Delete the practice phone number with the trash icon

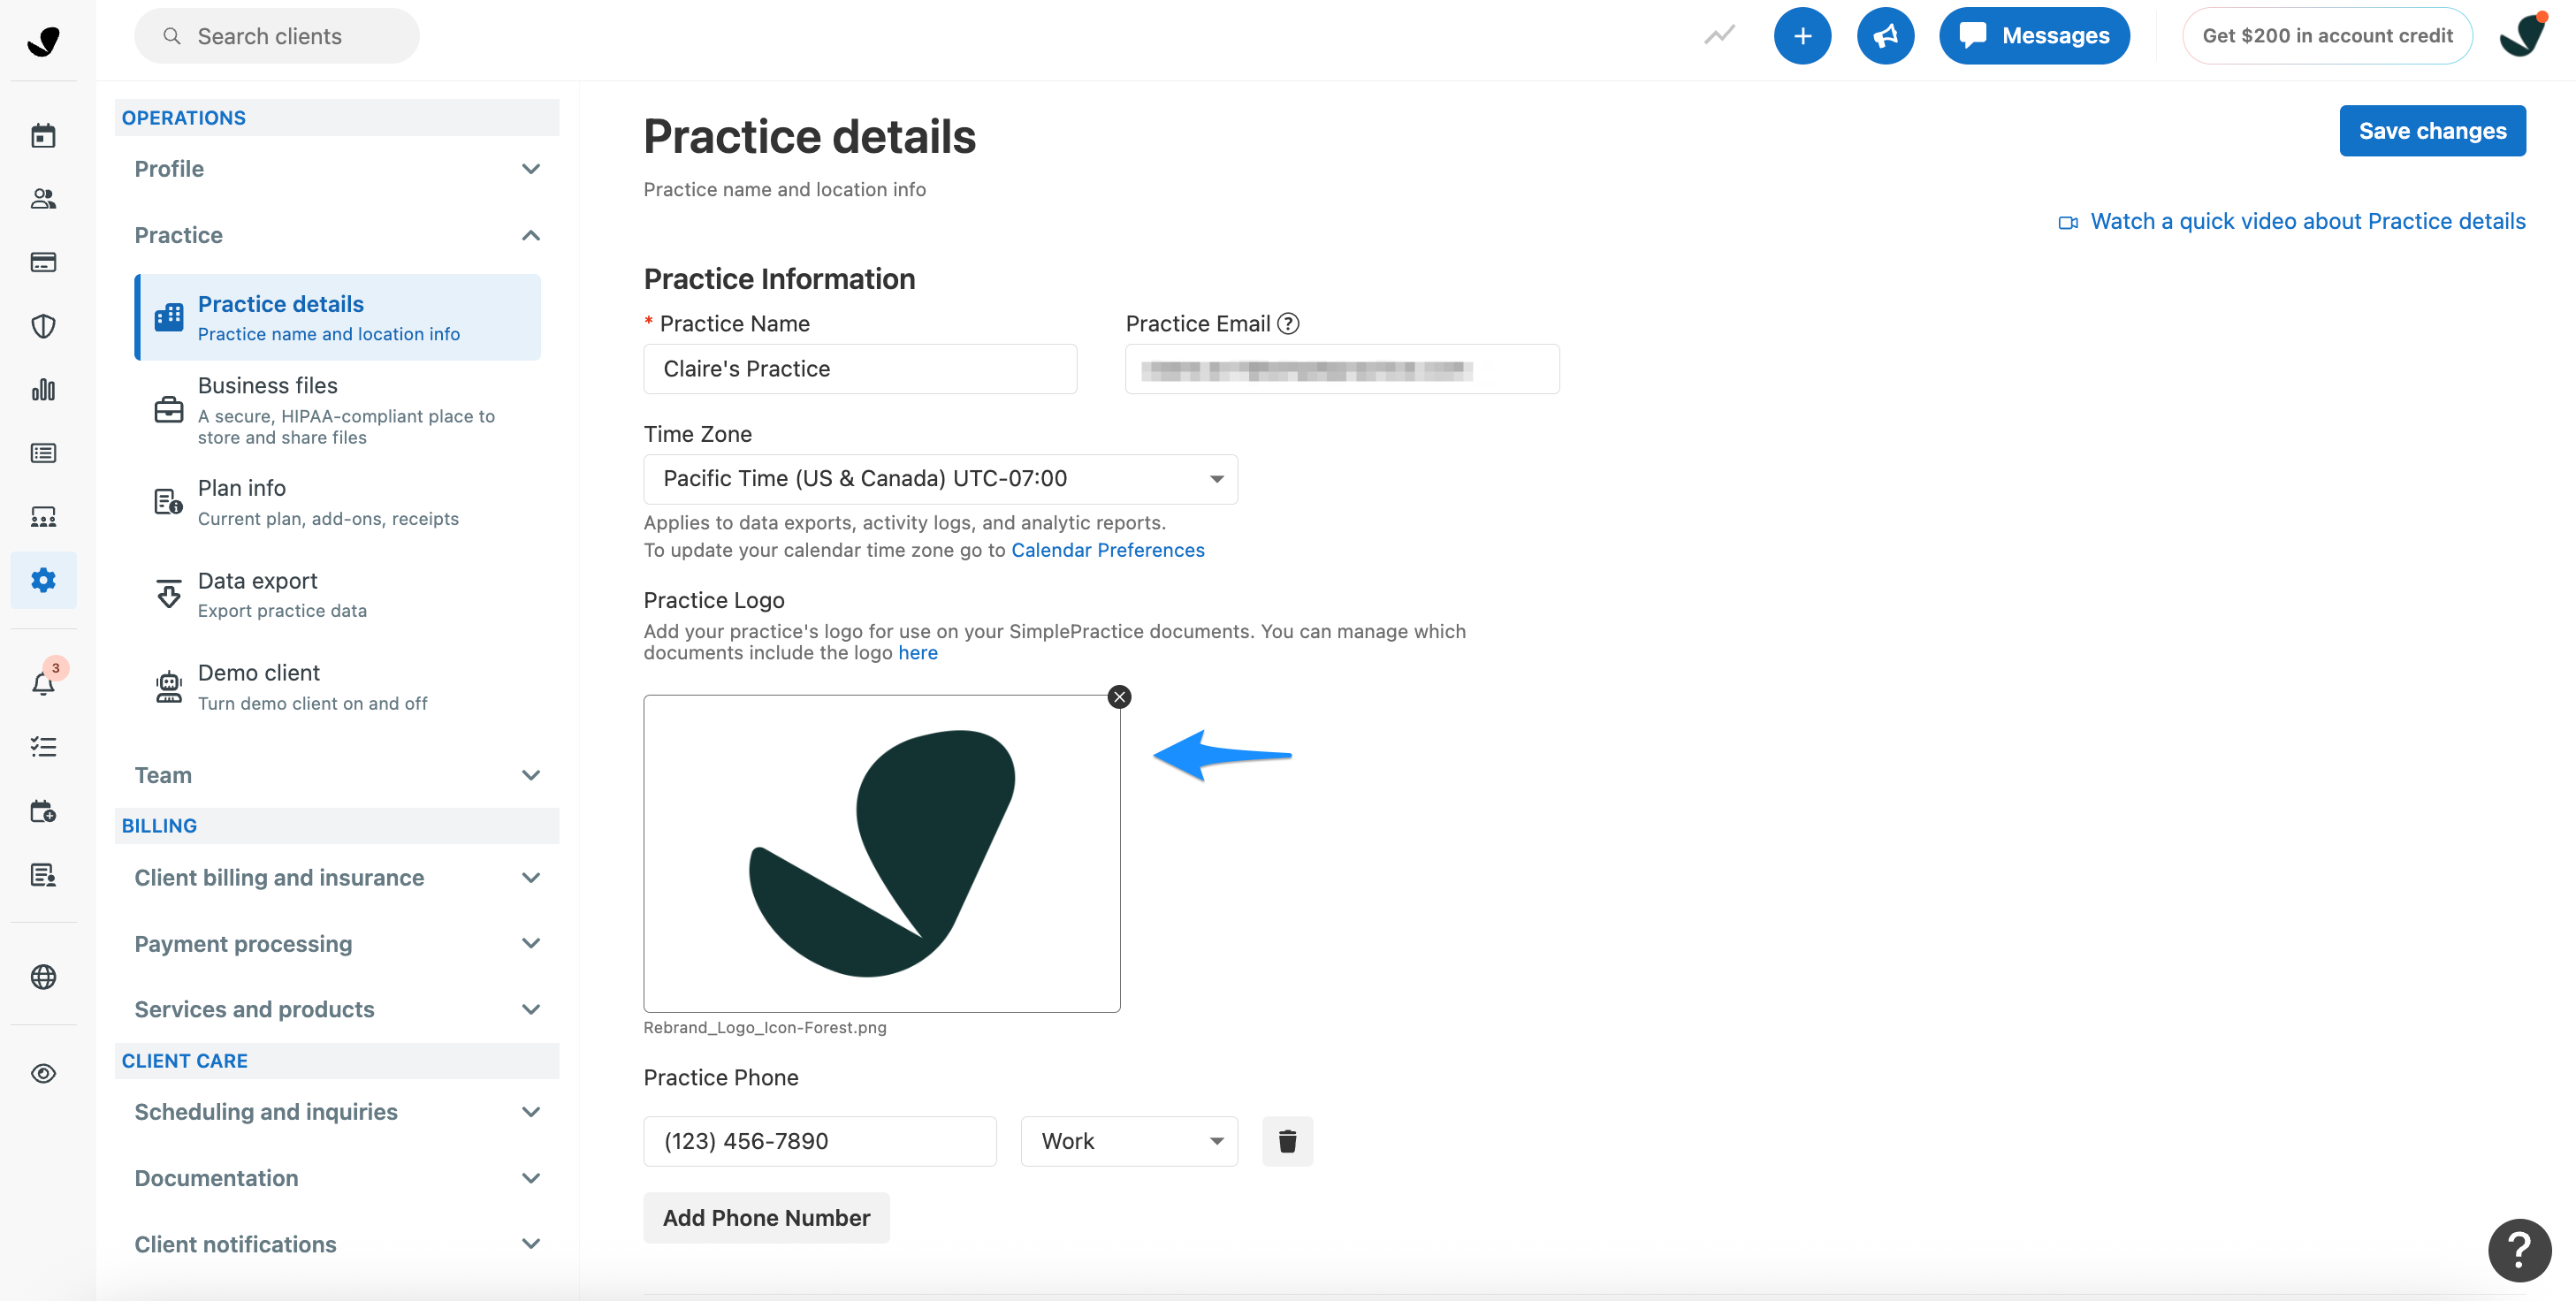[1287, 1141]
